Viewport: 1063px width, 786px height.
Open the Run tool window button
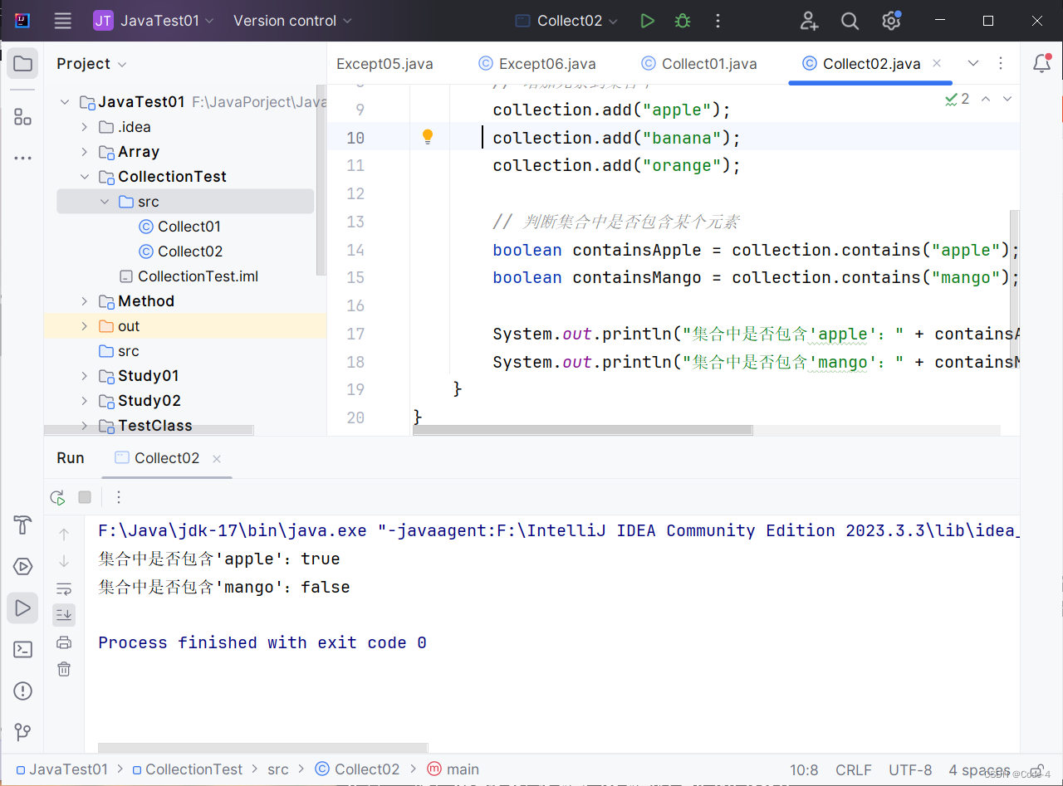23,608
